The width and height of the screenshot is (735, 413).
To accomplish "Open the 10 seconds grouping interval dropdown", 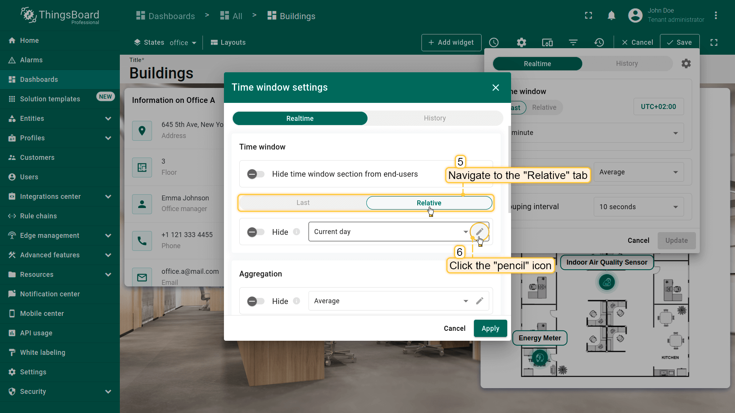I will click(x=638, y=207).
